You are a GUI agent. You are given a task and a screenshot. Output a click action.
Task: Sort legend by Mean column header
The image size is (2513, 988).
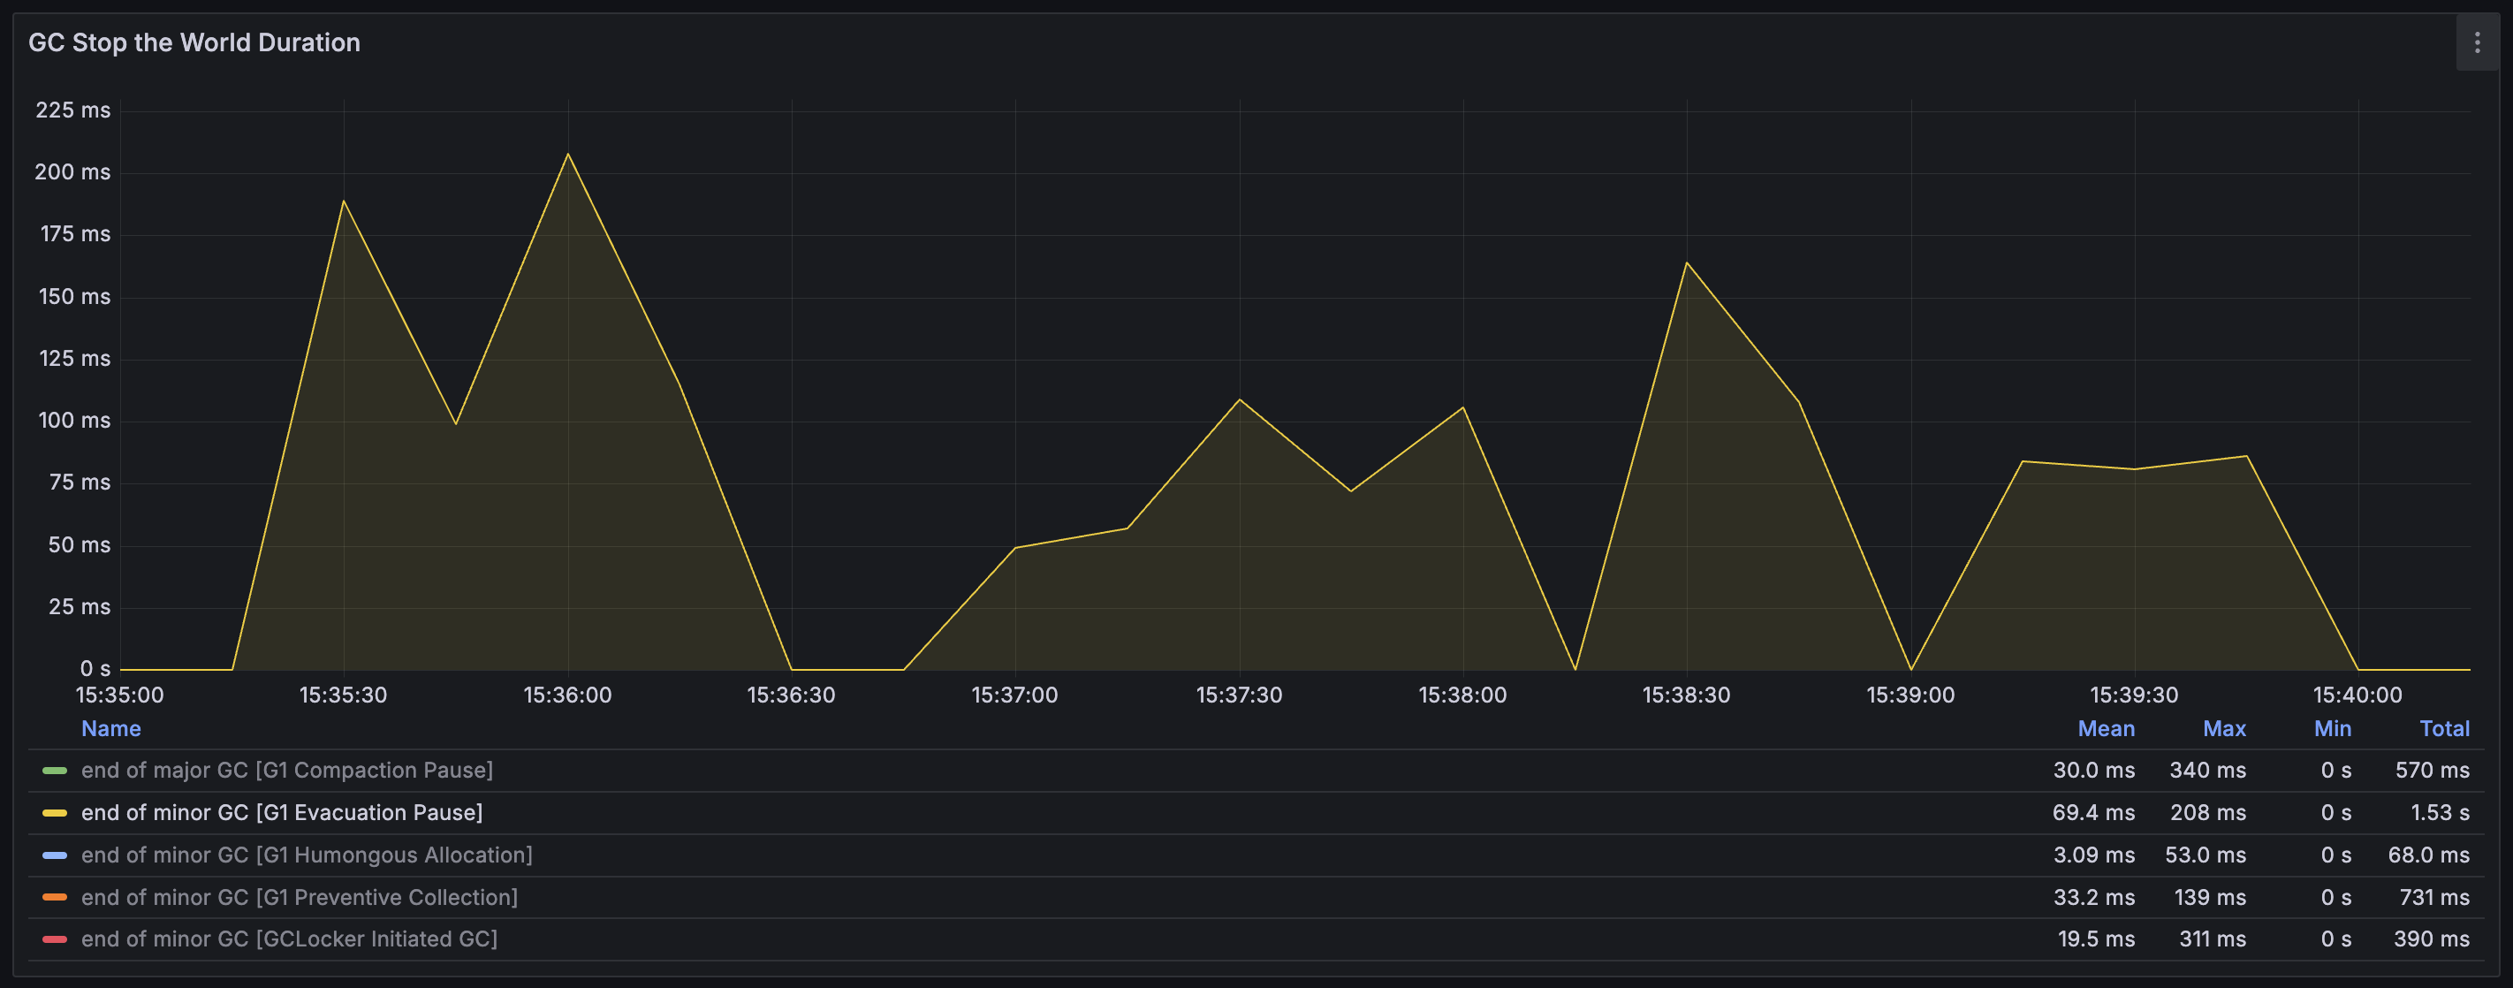(2107, 728)
